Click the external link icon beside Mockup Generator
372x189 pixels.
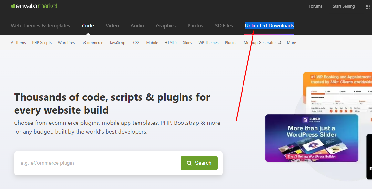pyautogui.click(x=279, y=42)
